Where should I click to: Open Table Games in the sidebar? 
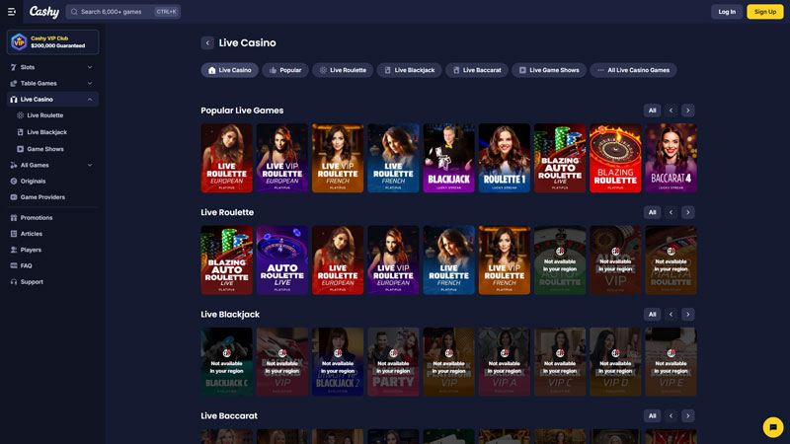(52, 83)
